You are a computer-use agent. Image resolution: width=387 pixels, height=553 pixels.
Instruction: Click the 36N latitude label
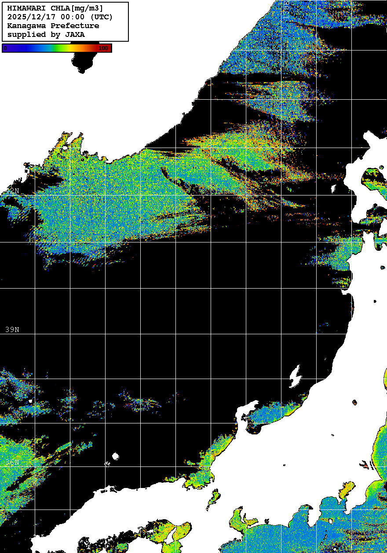point(12,463)
